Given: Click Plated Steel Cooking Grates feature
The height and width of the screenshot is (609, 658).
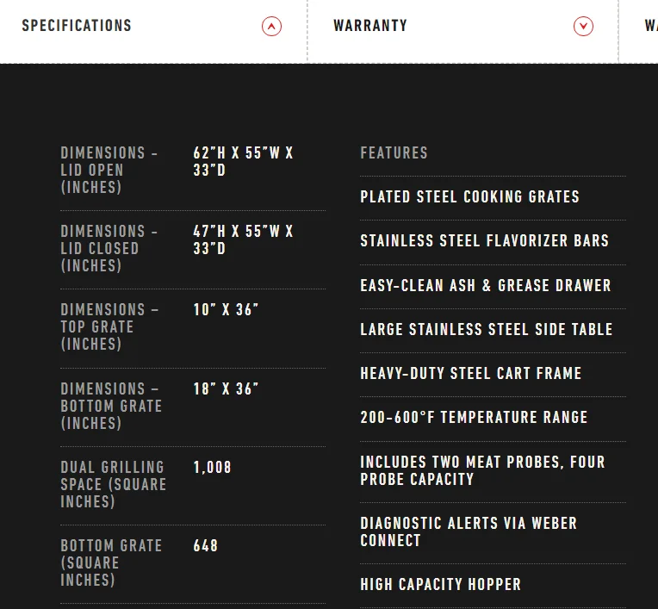Looking at the screenshot, I should (469, 197).
